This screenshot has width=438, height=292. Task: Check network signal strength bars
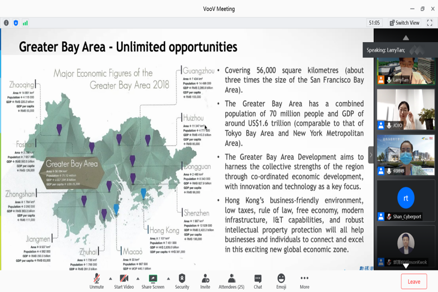[25, 23]
